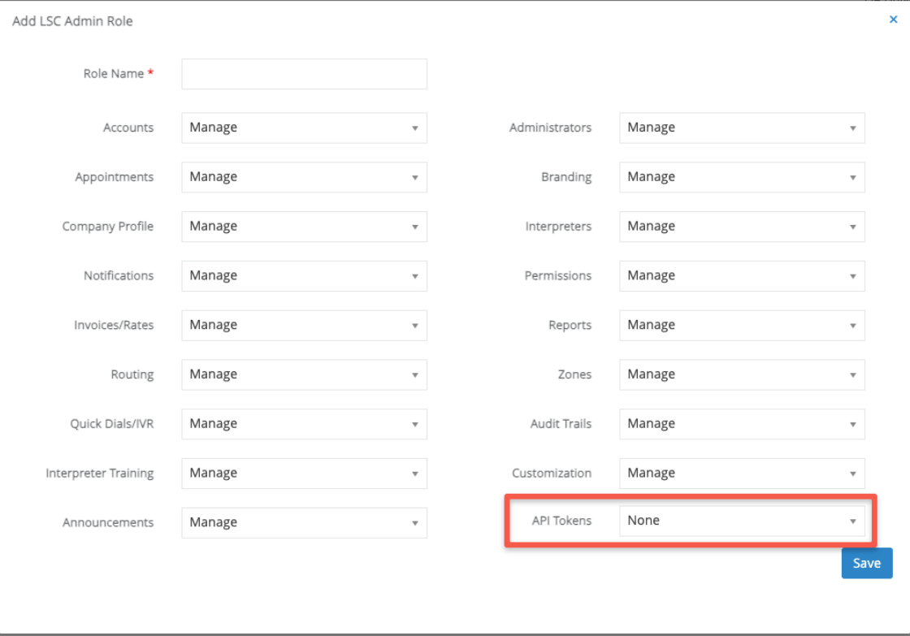Click the Role Name text field

point(304,74)
